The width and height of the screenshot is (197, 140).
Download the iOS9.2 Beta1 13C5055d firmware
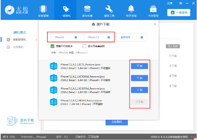click(x=140, y=90)
